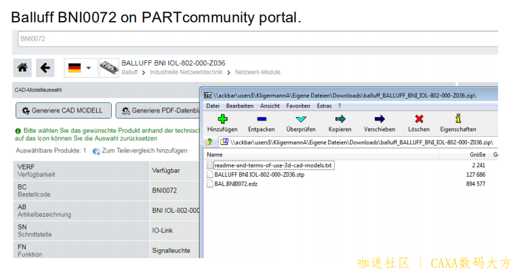The image size is (513, 273).
Task: Click the folder-up icon in 7-Zip
Action: pos(209,142)
